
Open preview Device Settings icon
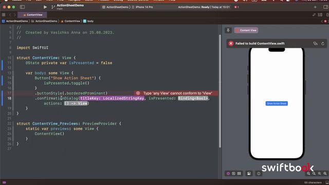point(249,174)
